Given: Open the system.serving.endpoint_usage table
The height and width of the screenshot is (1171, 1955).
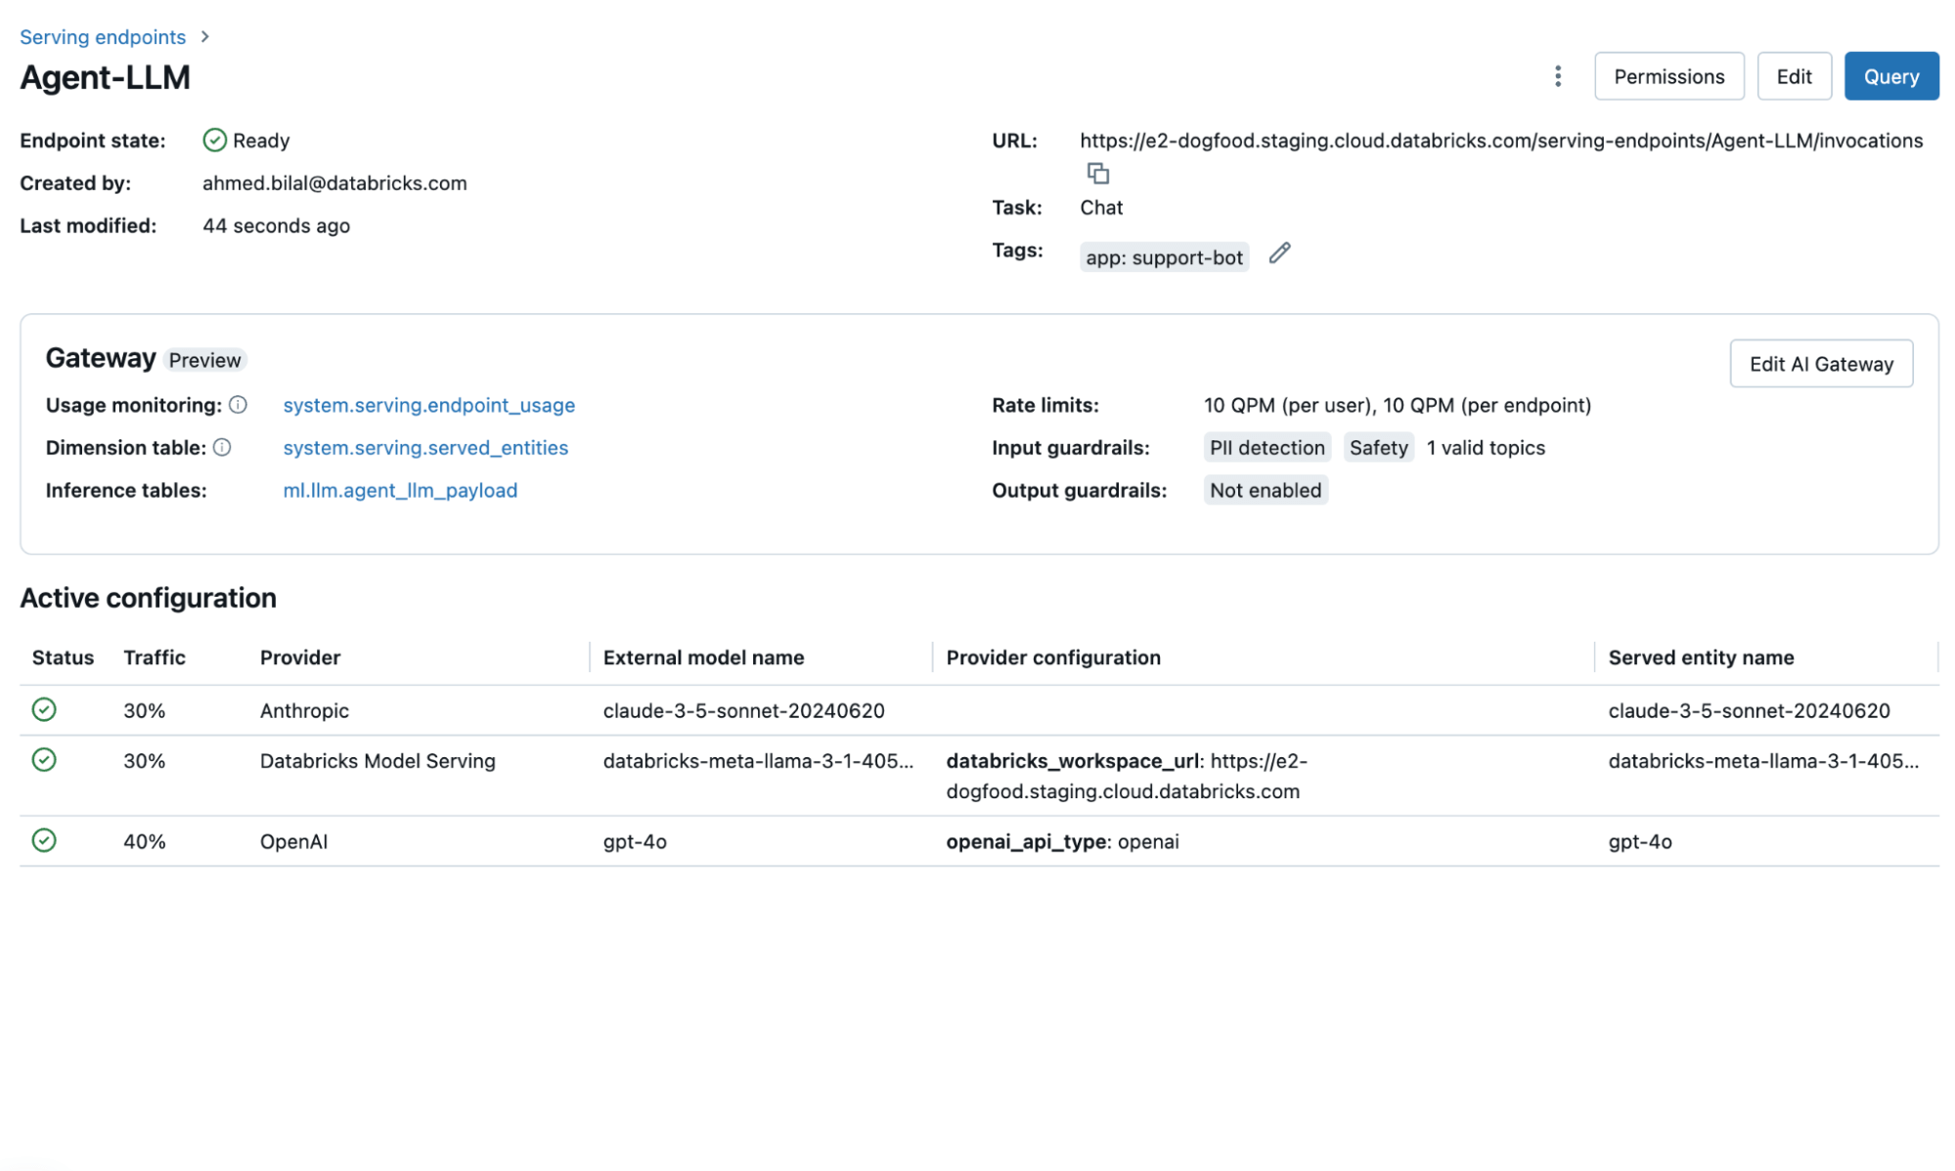Looking at the screenshot, I should [x=429, y=404].
